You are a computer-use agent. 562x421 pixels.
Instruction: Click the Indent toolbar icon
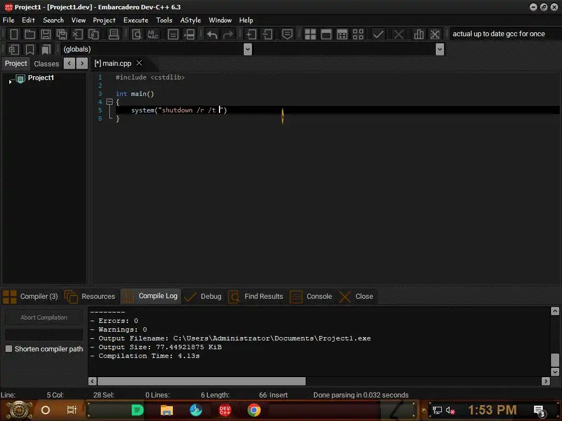(x=251, y=35)
